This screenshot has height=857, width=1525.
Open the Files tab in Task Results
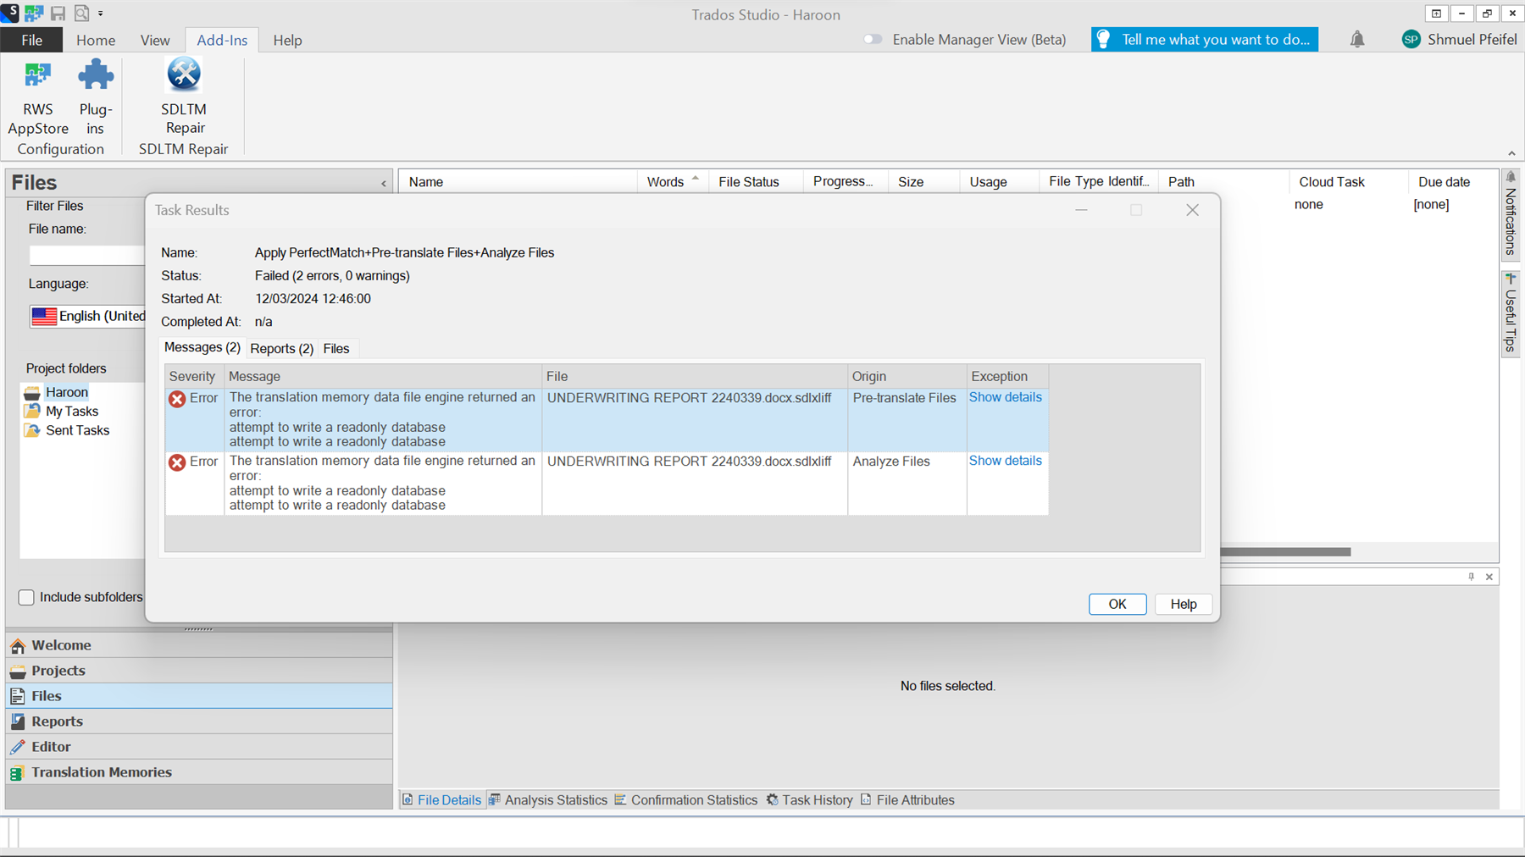pyautogui.click(x=336, y=348)
